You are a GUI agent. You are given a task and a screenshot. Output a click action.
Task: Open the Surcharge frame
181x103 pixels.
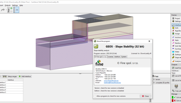pyautogui.click(x=176, y=49)
